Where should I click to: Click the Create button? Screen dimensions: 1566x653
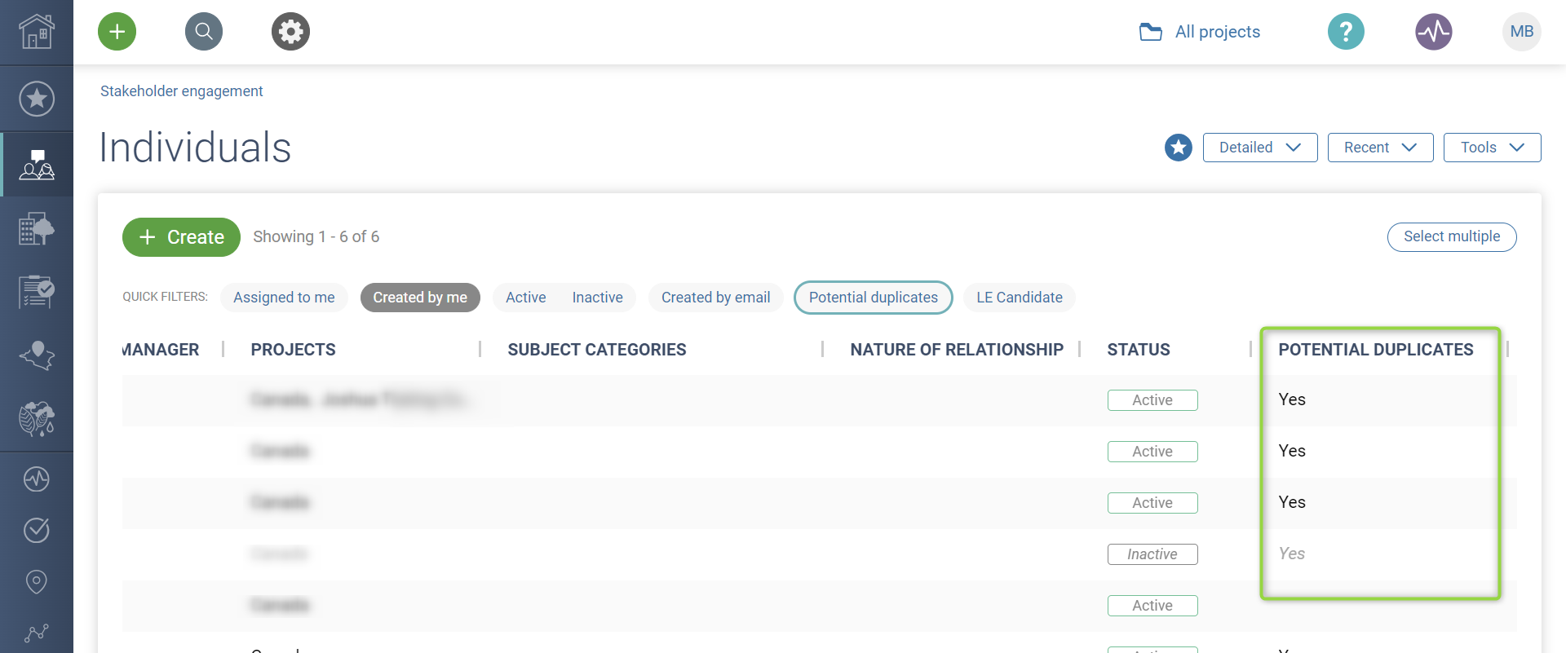(x=181, y=237)
